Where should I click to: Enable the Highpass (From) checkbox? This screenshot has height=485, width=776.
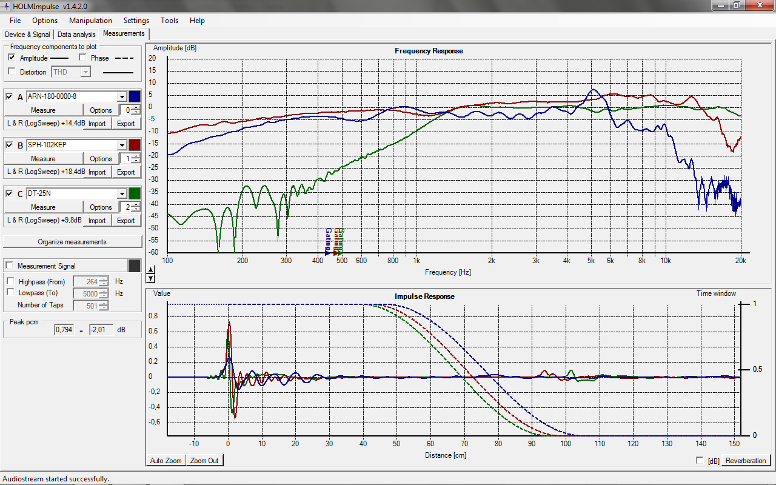click(x=10, y=281)
